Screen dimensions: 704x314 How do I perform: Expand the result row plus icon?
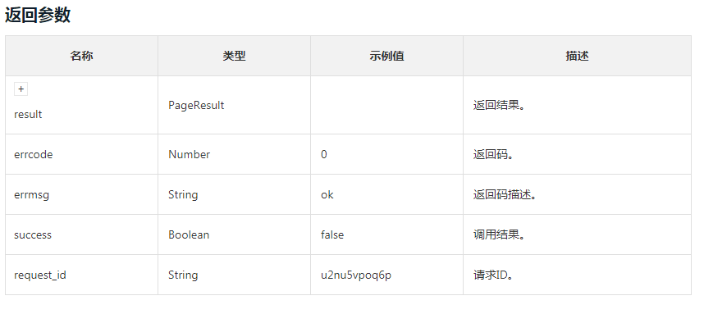click(x=21, y=89)
